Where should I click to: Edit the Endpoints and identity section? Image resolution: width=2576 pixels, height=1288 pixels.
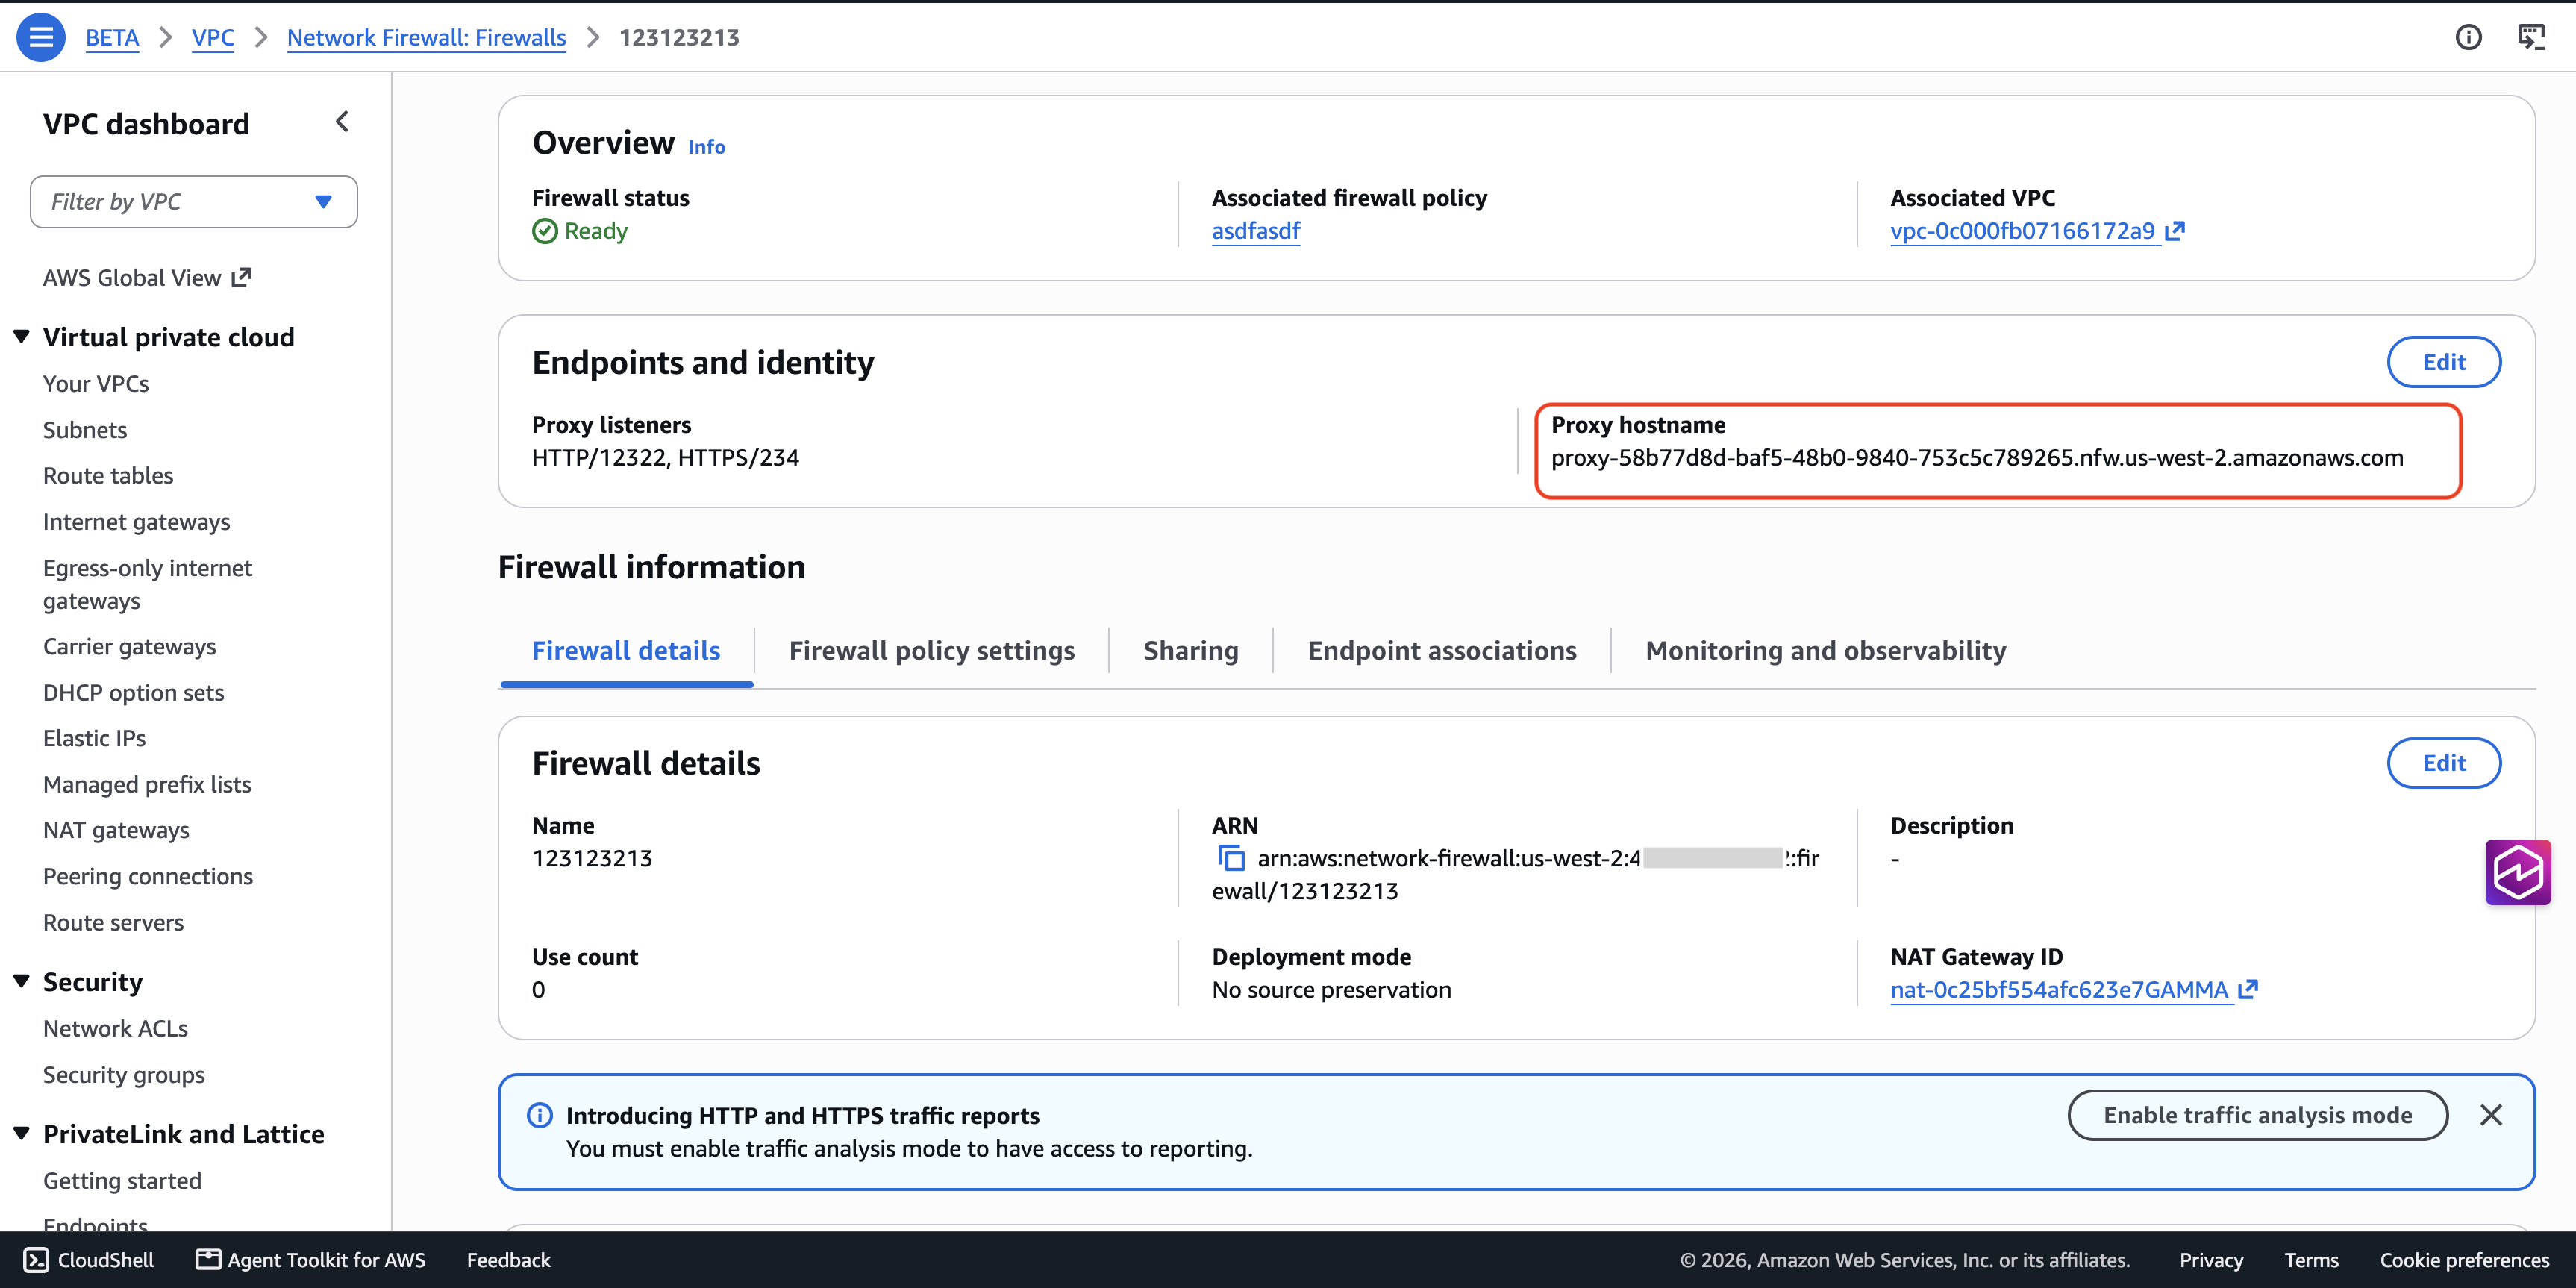[2444, 362]
